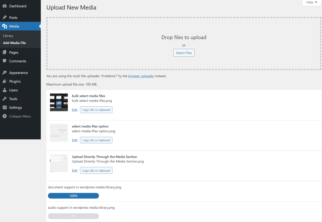Select the Plugins icon
The height and width of the screenshot is (222, 322).
tap(15, 81)
